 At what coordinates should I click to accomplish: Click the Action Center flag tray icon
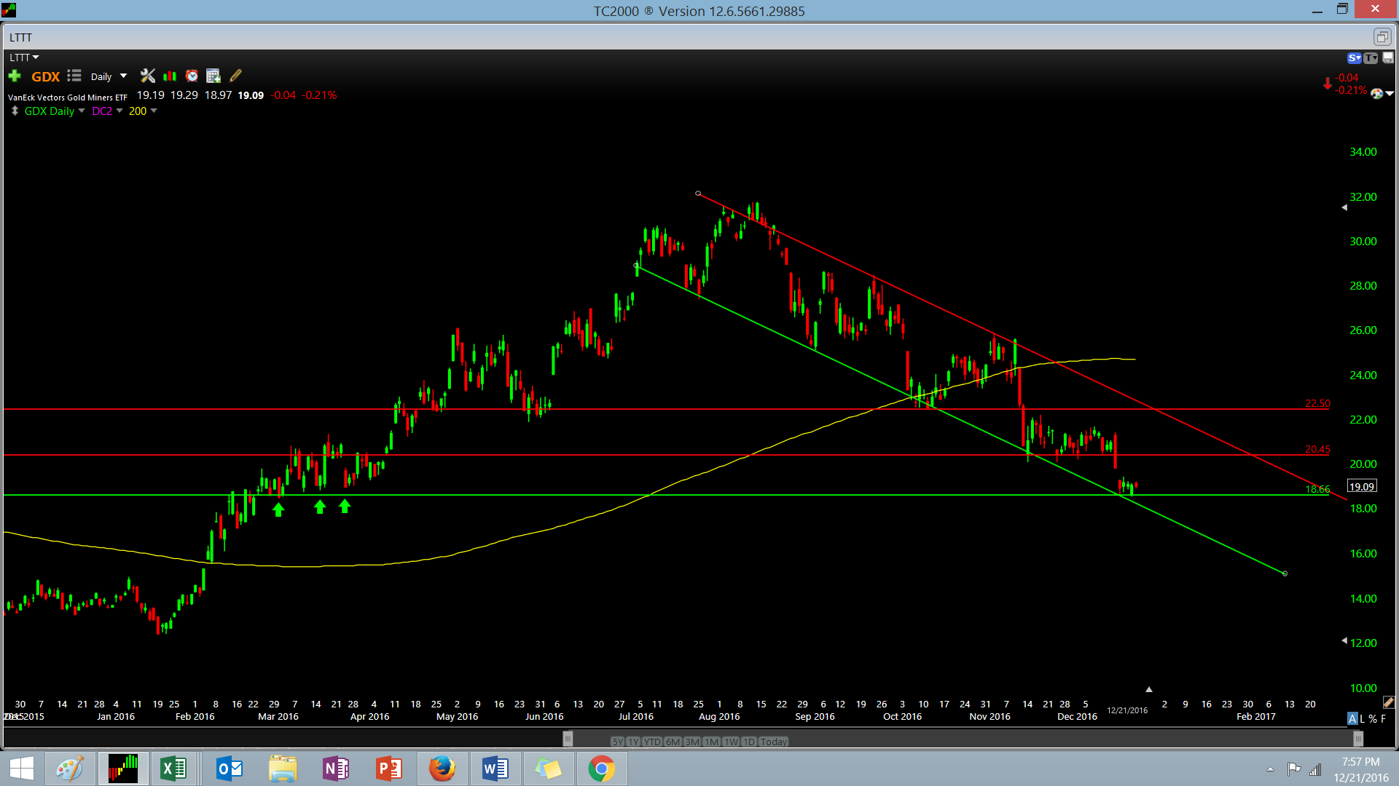(x=1294, y=769)
